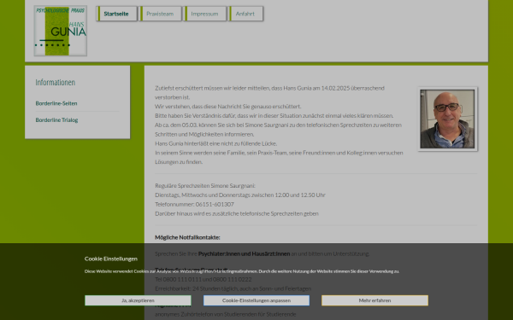Click 'Mögliche Notfallkontakte:' heading
Screen dimensions: 513x320
click(187, 237)
